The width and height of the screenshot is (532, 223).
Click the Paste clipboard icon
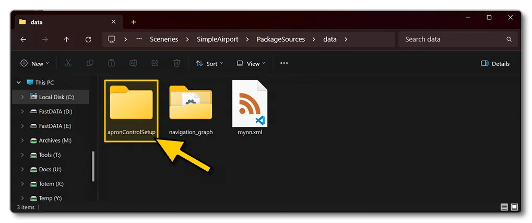coord(112,63)
